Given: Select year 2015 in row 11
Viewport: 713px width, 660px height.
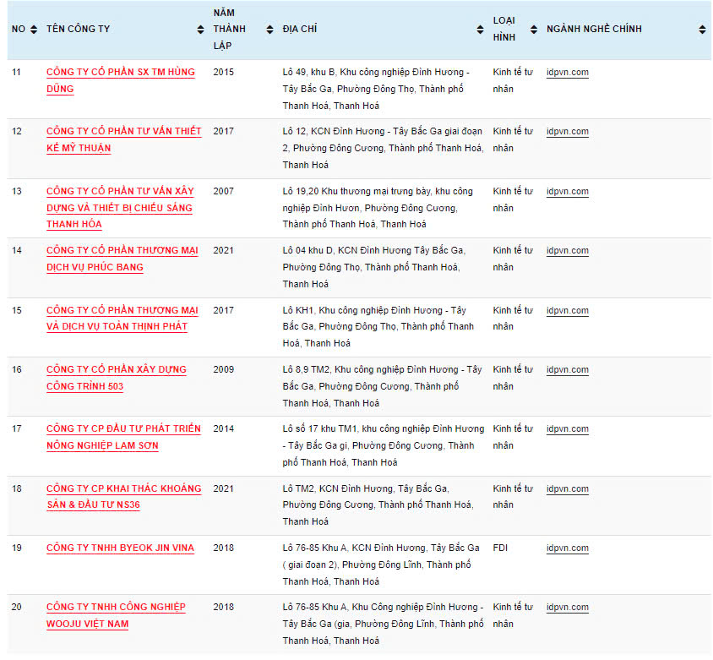Looking at the screenshot, I should pyautogui.click(x=223, y=72).
